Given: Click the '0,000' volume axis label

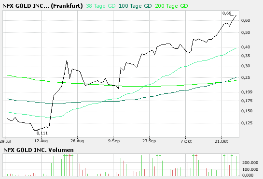Looking at the screenshot, I should 248,175.
